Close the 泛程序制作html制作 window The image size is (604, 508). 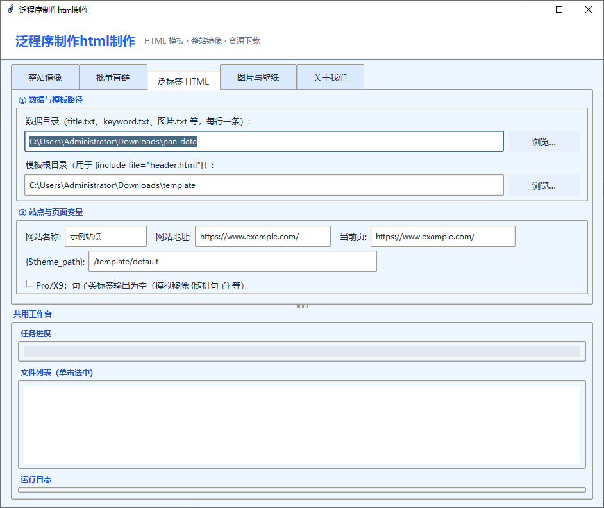click(589, 10)
